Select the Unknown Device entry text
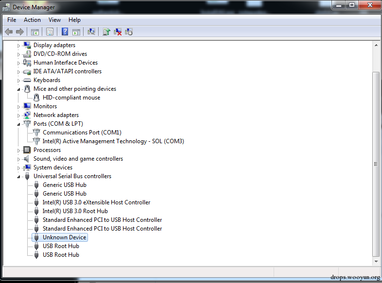The image size is (382, 283). [64, 237]
